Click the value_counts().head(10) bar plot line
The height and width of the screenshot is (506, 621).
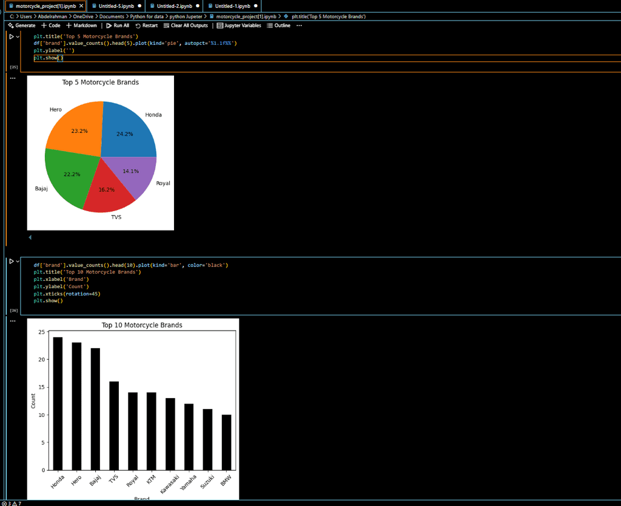[x=131, y=265]
